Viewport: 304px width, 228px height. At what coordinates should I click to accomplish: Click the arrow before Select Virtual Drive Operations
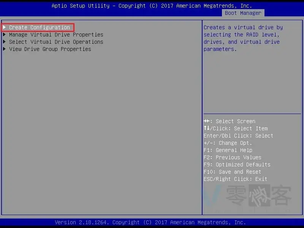[x=4, y=42]
